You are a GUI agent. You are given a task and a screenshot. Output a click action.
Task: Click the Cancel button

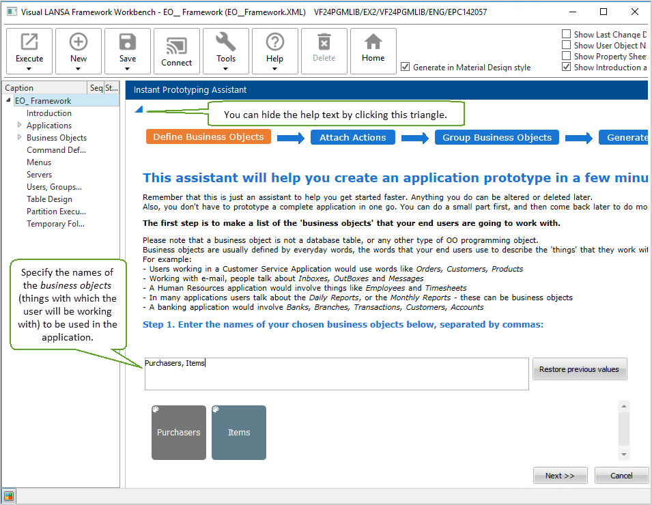pyautogui.click(x=621, y=476)
